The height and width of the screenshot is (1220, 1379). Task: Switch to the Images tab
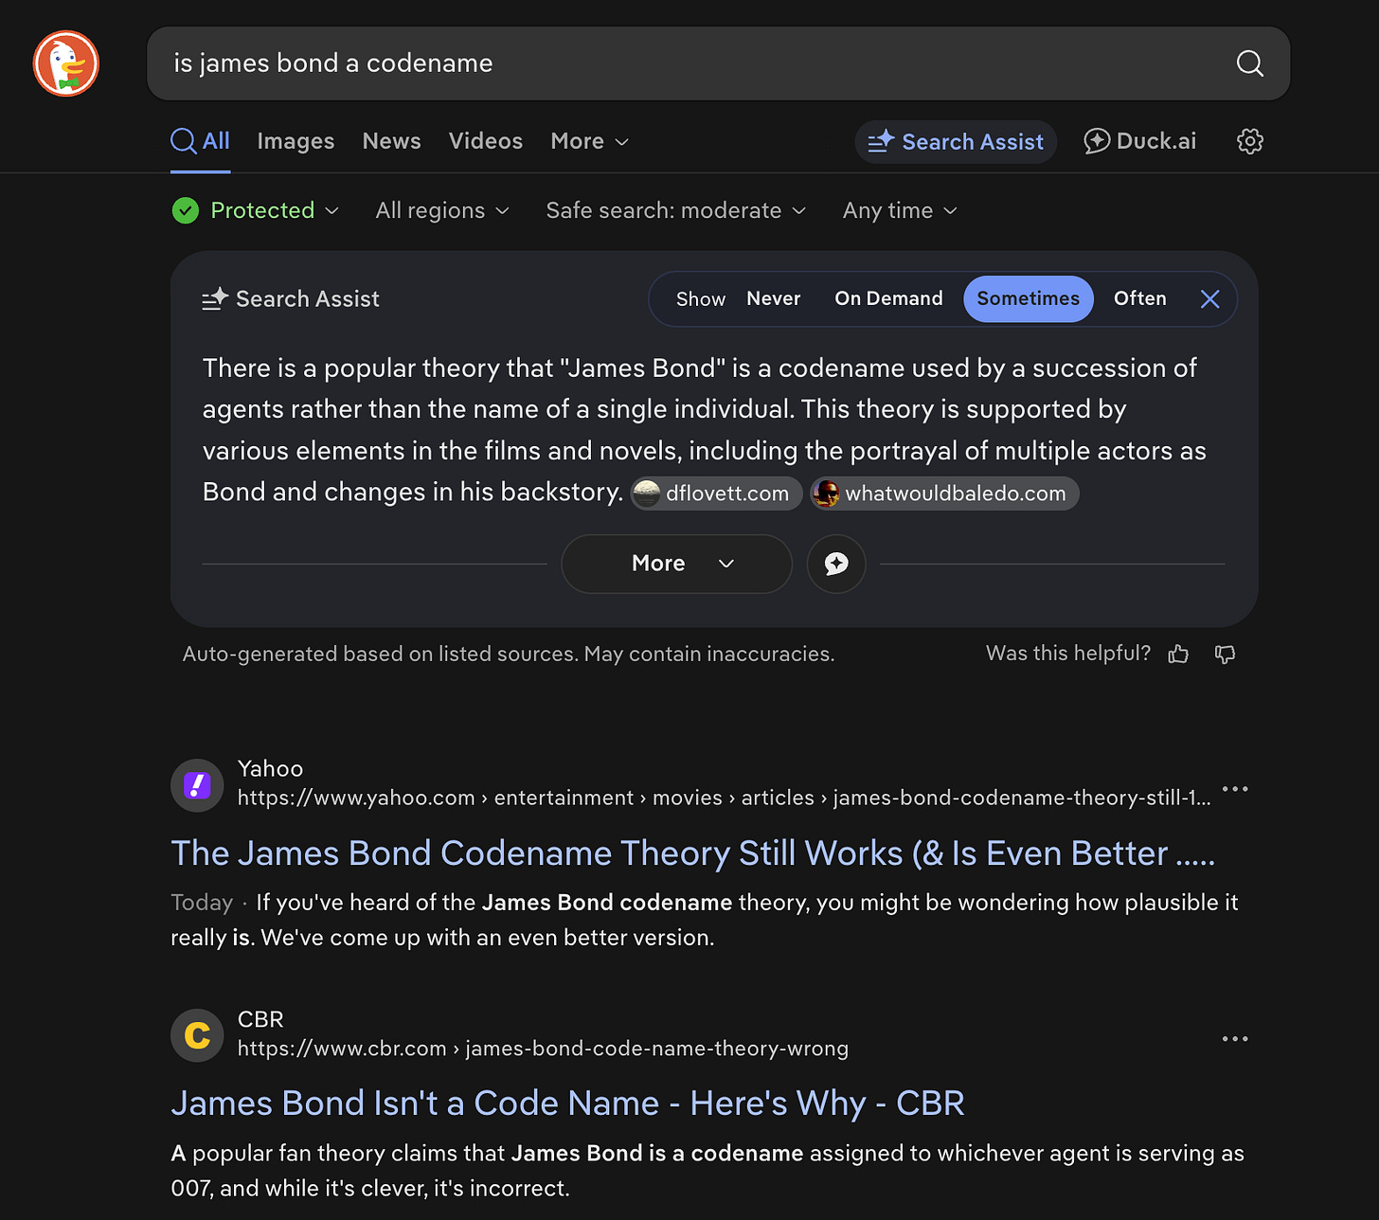click(295, 141)
